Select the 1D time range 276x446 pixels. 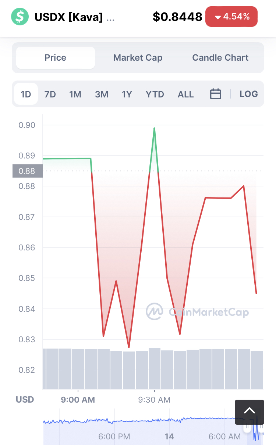(x=26, y=94)
